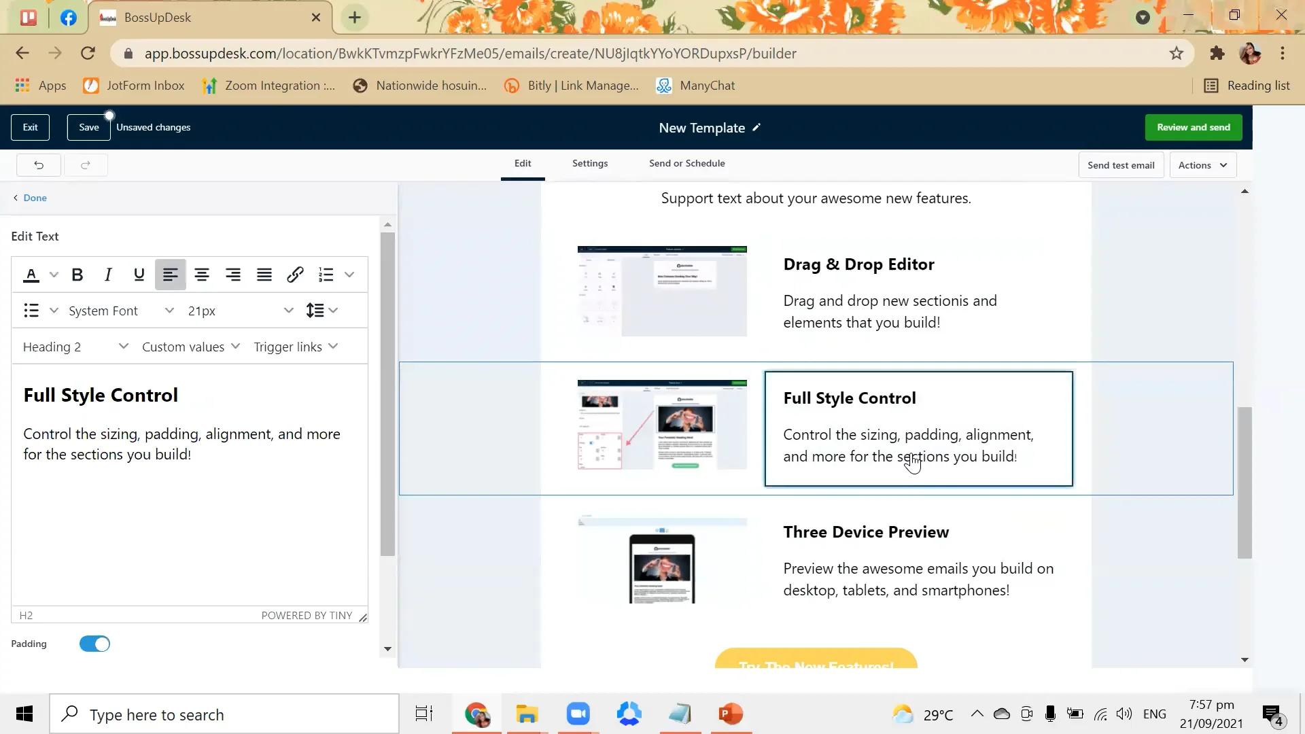Select the Edit tab
Image resolution: width=1305 pixels, height=734 pixels.
pos(523,163)
